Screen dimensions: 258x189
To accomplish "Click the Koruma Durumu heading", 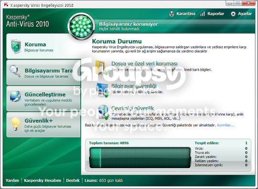I will [117, 41].
